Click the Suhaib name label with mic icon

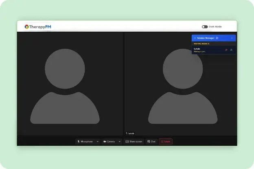130,133
